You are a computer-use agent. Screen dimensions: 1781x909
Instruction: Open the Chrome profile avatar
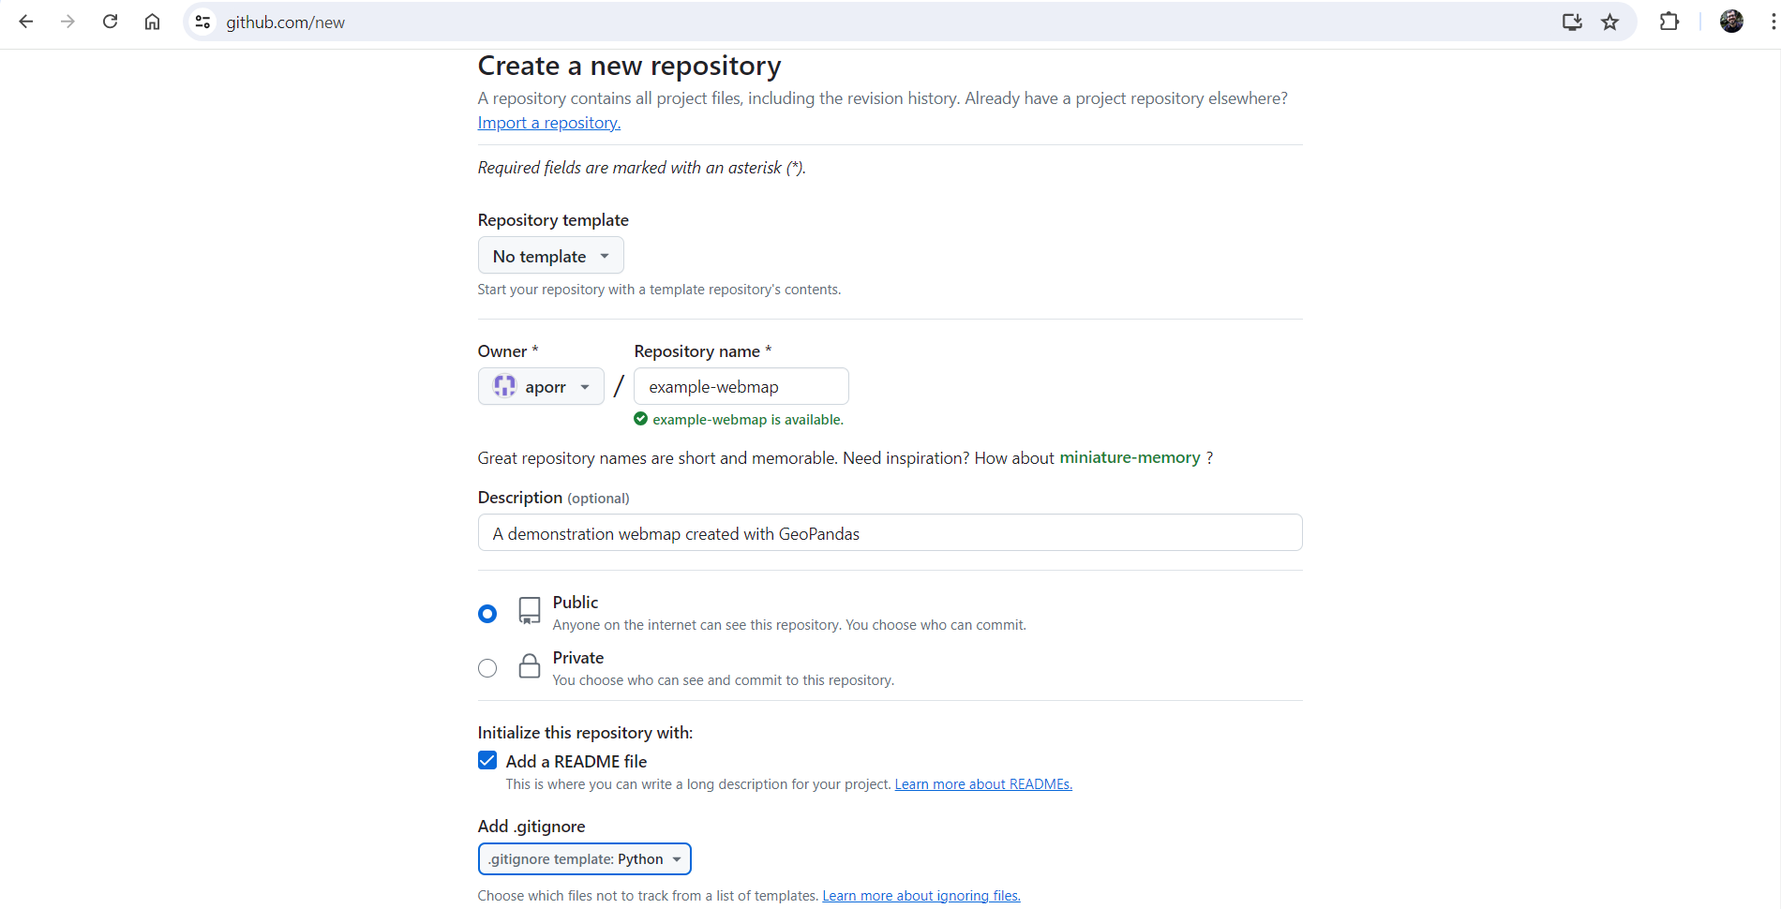pyautogui.click(x=1731, y=22)
